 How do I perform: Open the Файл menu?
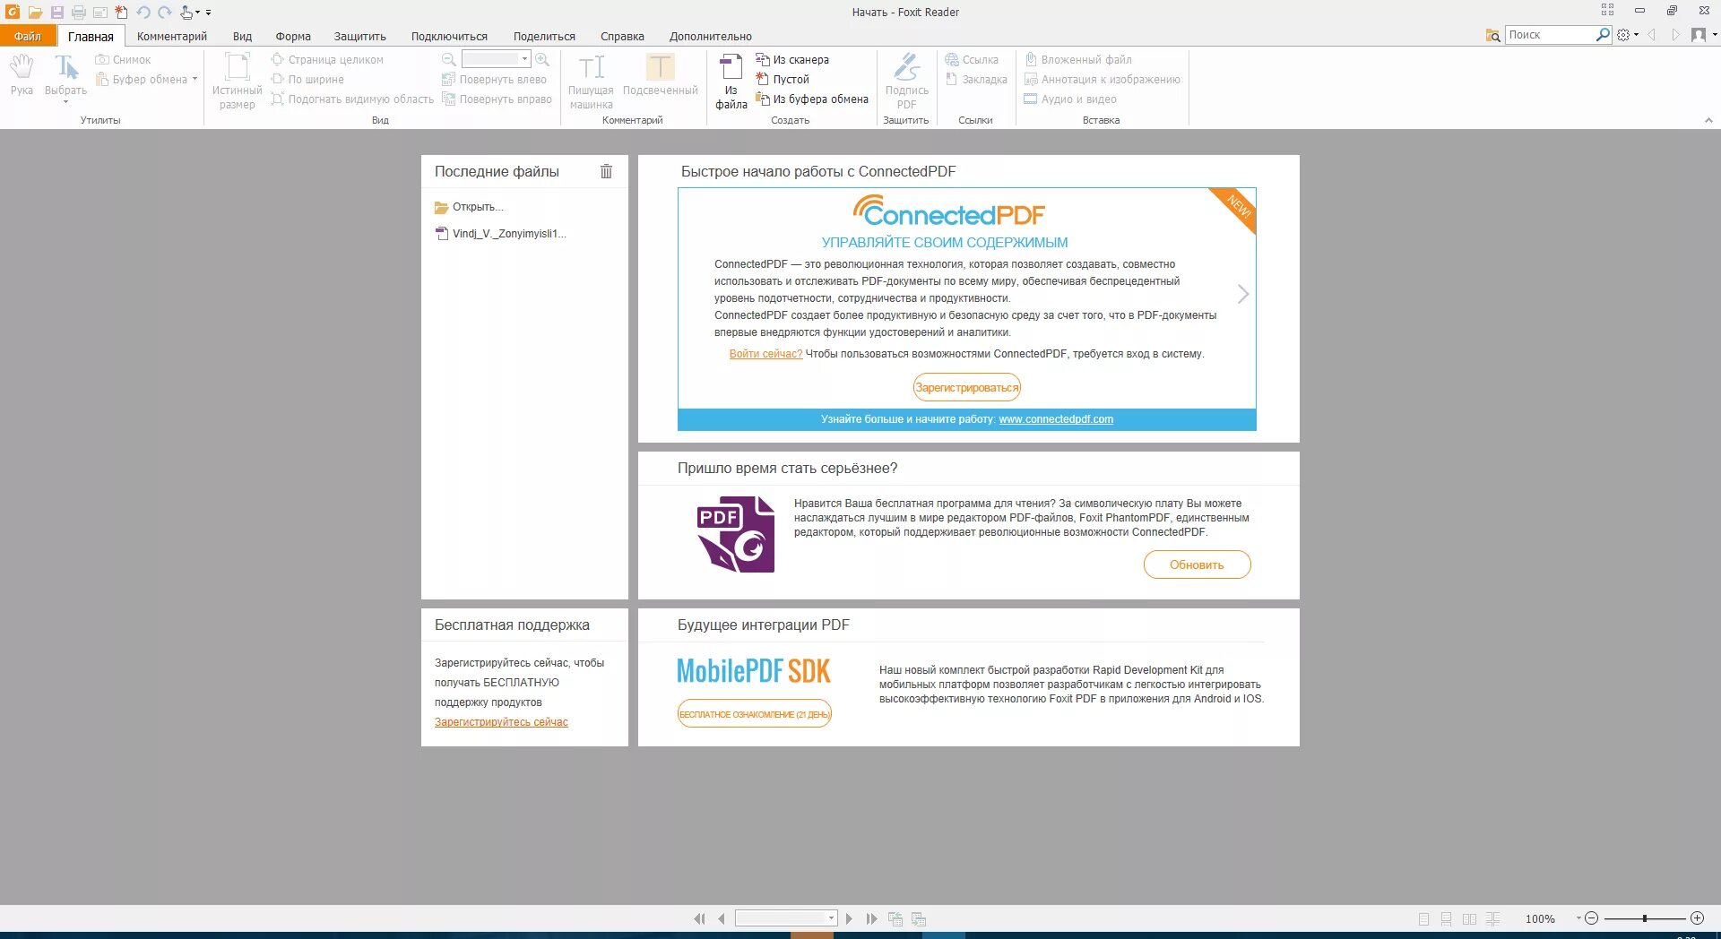point(28,36)
